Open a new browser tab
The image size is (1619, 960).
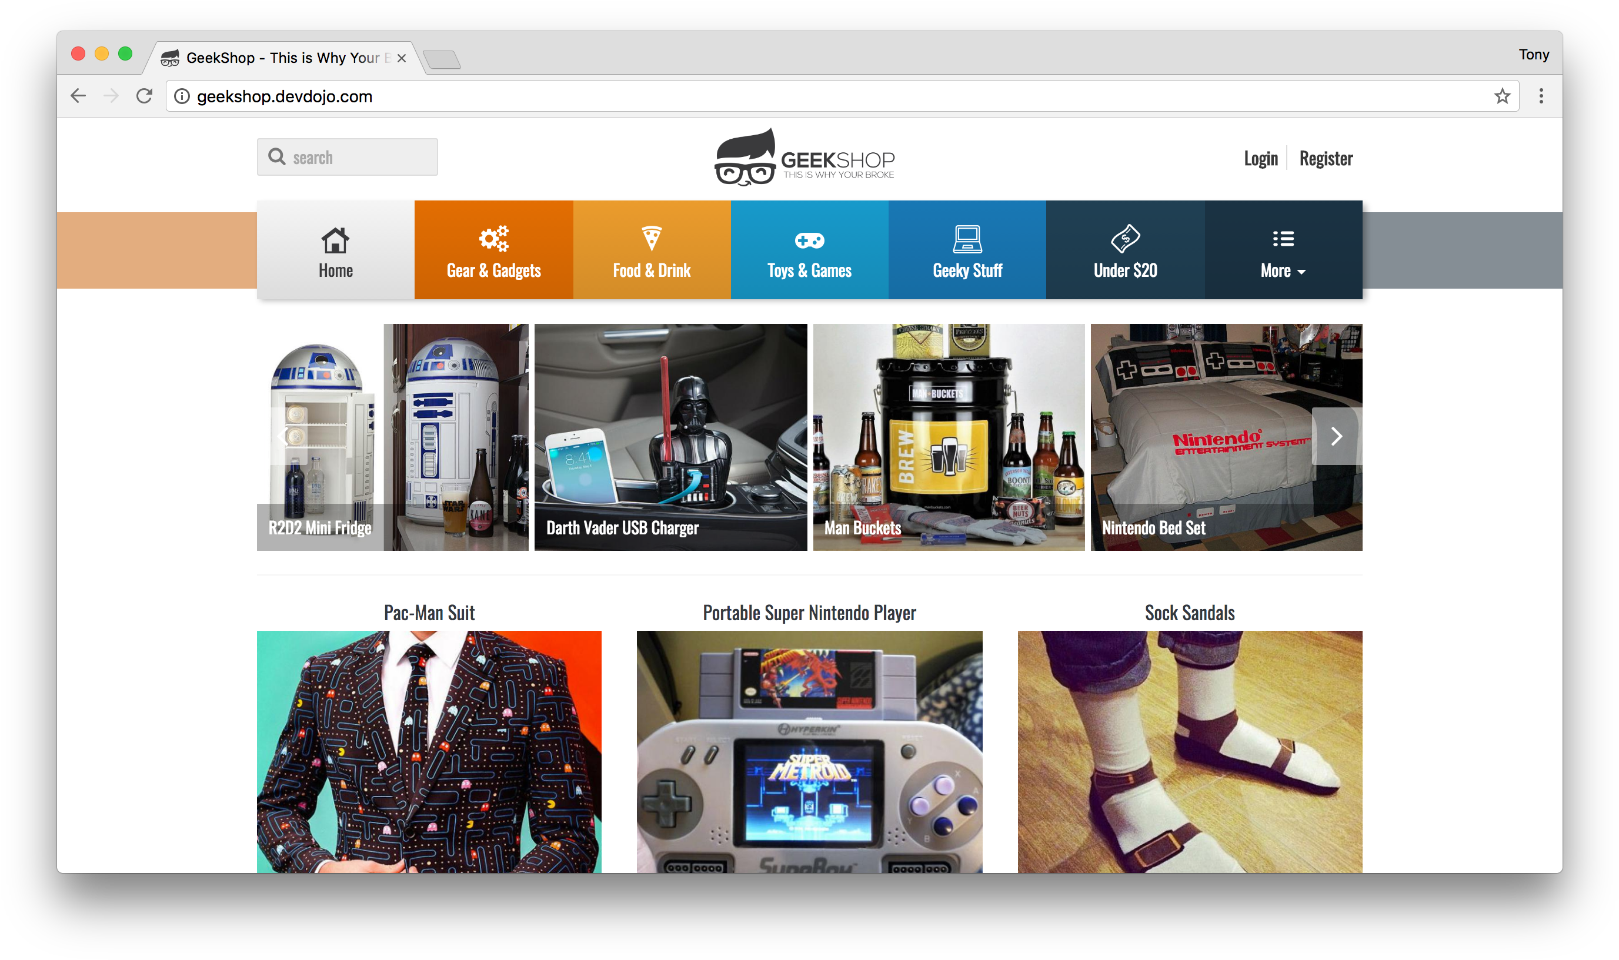[443, 59]
